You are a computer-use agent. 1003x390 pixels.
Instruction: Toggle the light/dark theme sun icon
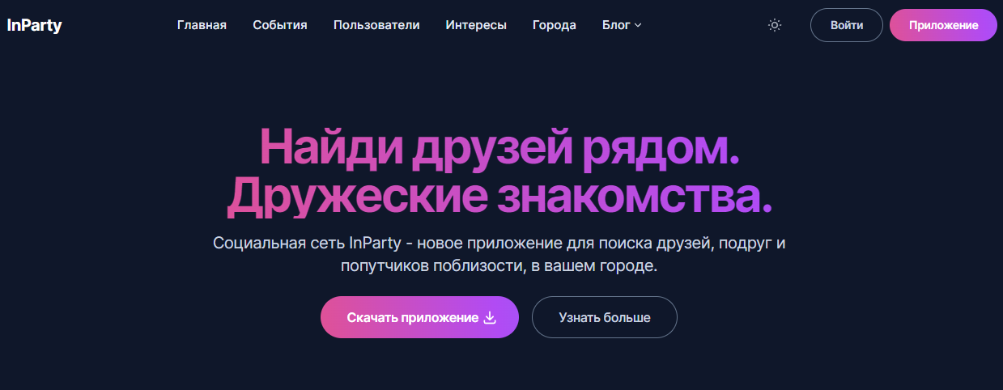[x=775, y=25]
